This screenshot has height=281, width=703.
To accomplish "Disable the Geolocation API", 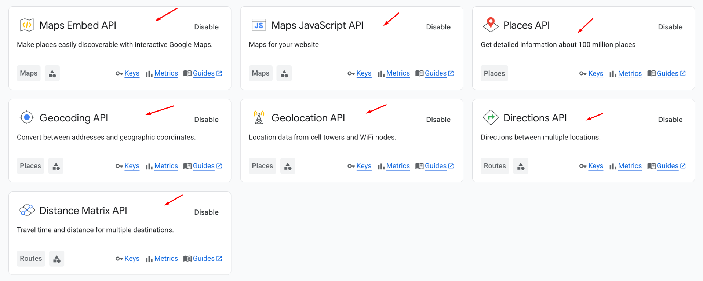I will (438, 120).
